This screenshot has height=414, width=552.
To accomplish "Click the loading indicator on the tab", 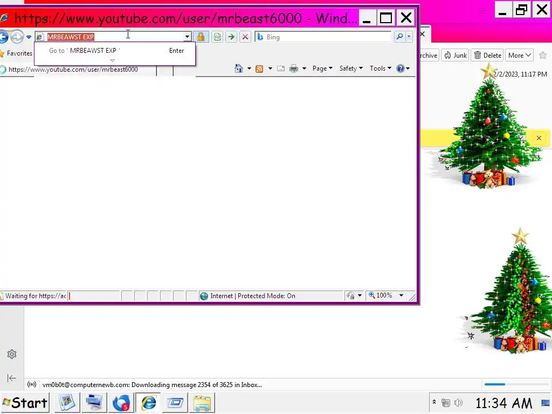I will (x=3, y=70).
